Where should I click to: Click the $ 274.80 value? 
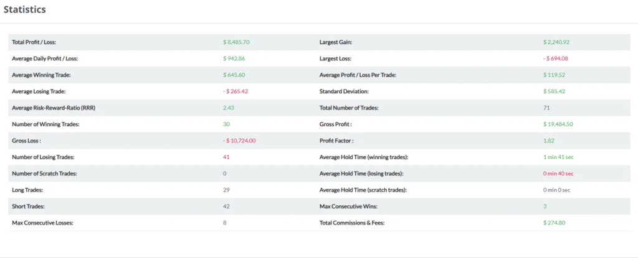(554, 223)
